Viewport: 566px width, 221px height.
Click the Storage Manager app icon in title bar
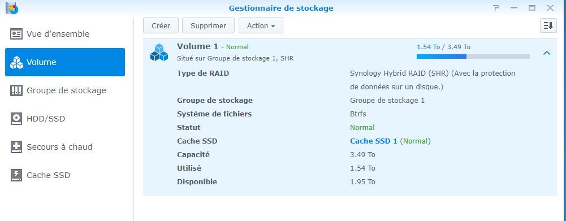click(12, 7)
